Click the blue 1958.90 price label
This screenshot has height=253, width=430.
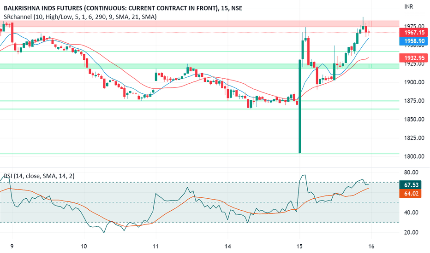pyautogui.click(x=414, y=41)
